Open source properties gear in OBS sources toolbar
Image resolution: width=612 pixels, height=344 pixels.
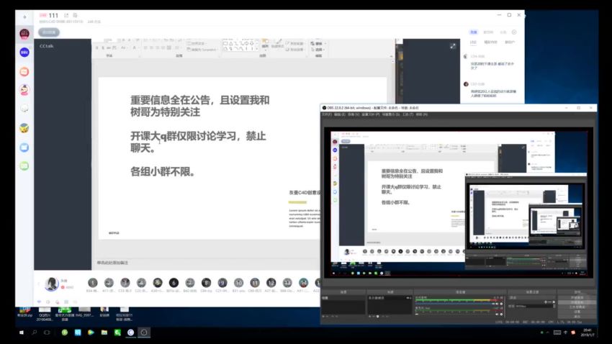coord(377,317)
